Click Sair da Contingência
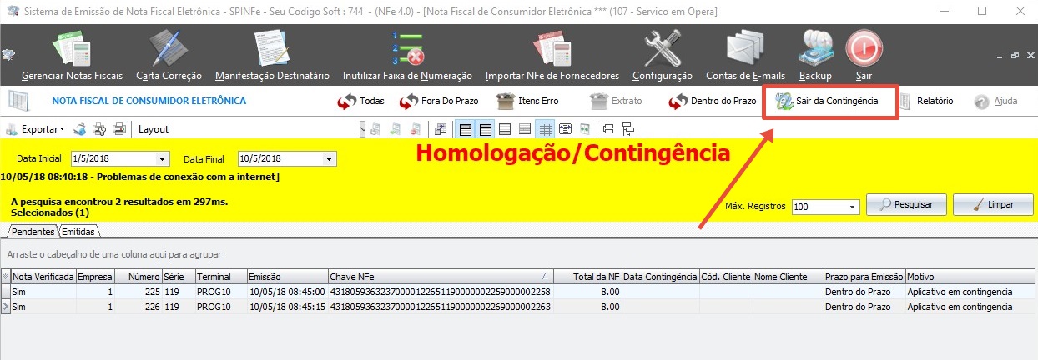The height and width of the screenshot is (360, 1038). tap(826, 102)
